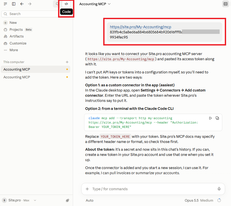Screen dimensions: 231x206
Task: Open the Auto permission mode selector
Action: pyautogui.click(x=90, y=201)
